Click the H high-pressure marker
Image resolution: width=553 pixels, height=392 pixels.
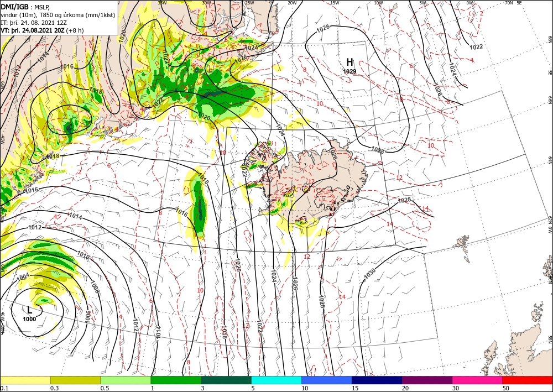coord(349,62)
